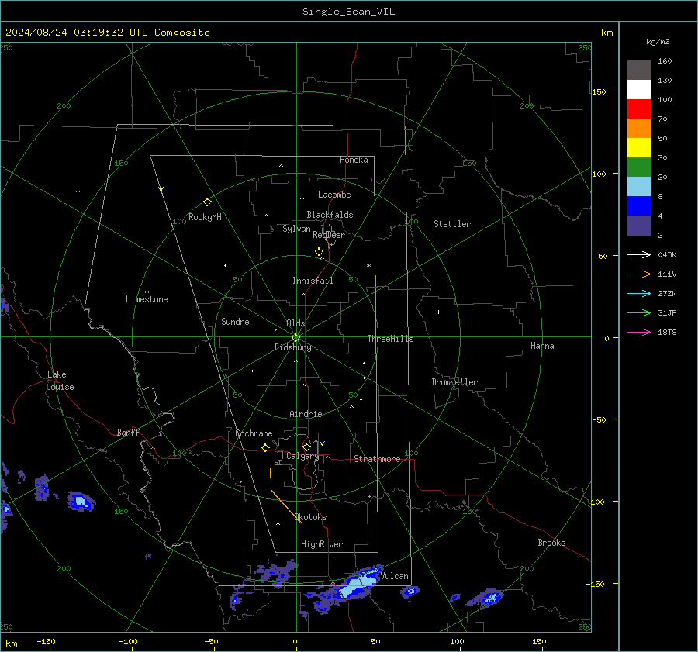
Task: Click the magenta 18TS arrow in the legend
Action: 639,332
